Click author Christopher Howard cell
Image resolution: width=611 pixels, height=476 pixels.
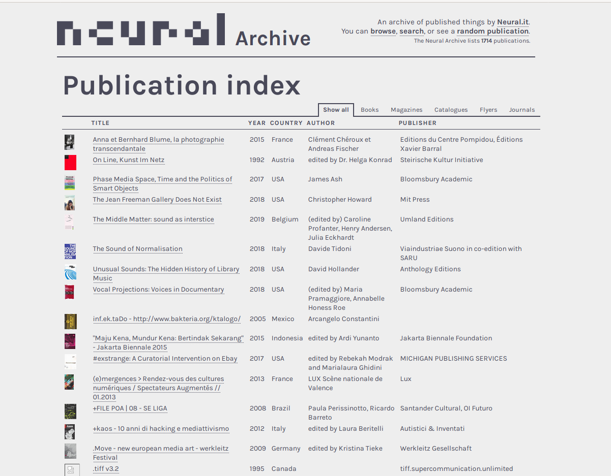coord(340,200)
